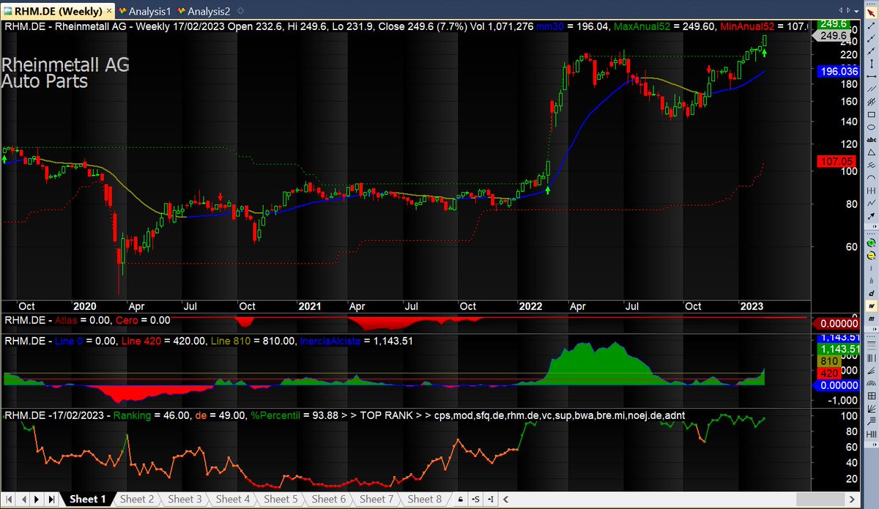Click the red 107.05 price label
This screenshot has height=509, width=879.
tap(836, 160)
